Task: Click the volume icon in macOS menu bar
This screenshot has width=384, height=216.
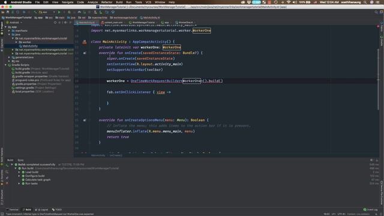Action: (x=295, y=2)
